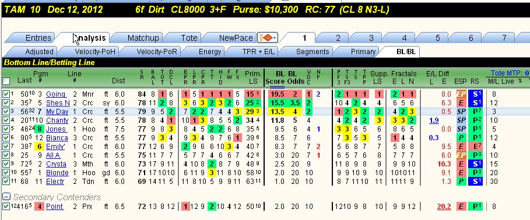Screen dimensions: 530x220
Task: Click the EP badge in the Going row
Action: click(x=461, y=94)
